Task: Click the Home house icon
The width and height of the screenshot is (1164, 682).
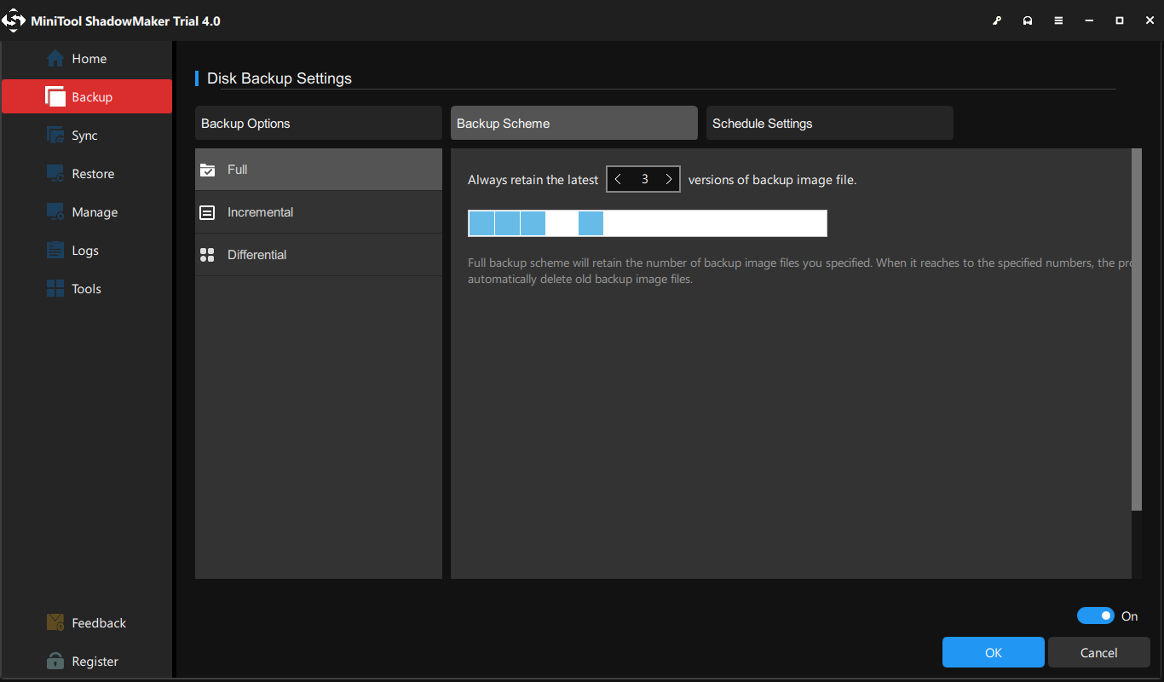Action: click(55, 59)
